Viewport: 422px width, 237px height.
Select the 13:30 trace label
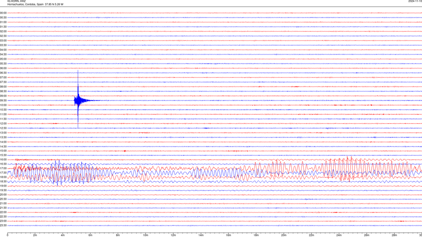coord(3,137)
